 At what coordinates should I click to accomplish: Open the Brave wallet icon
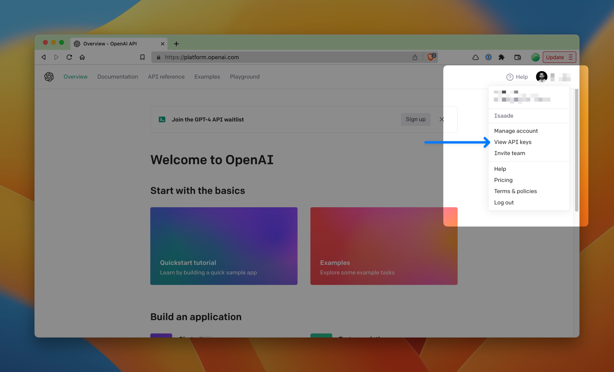(518, 57)
